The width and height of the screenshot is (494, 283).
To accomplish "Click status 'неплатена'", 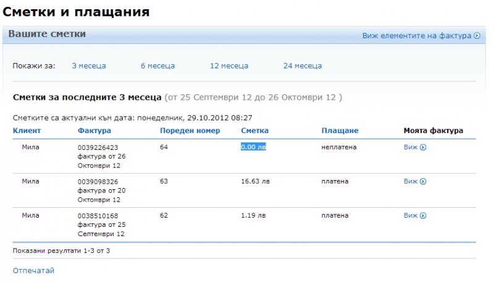I will coord(339,147).
